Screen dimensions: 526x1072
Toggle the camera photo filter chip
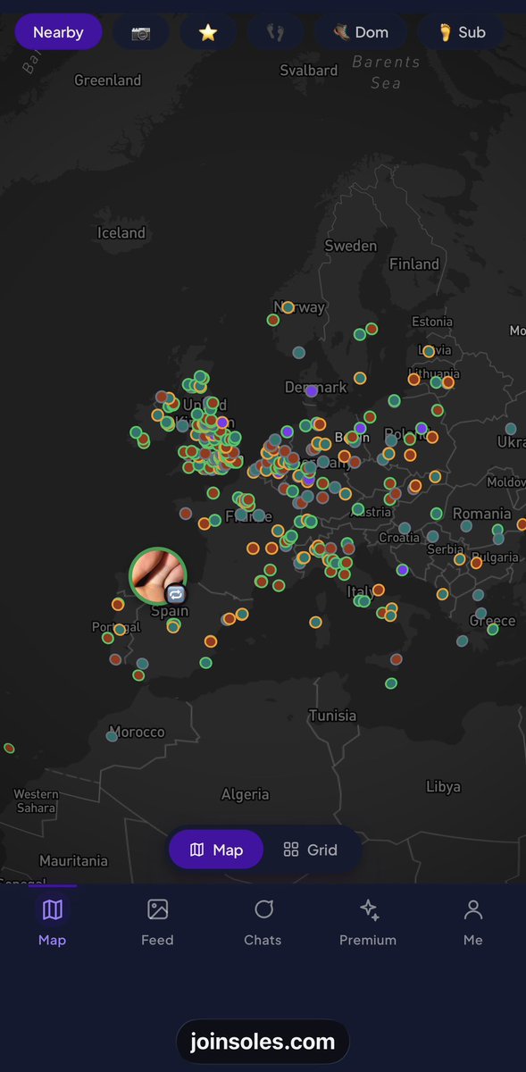[141, 32]
